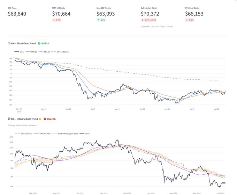Click the SMA 200 Weekly value $63,093
Image resolution: width=237 pixels, height=195 pixels.
click(106, 14)
